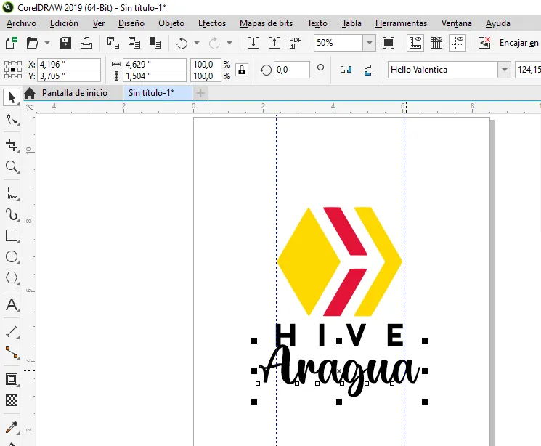Toggle full-screen preview
Image resolution: width=541 pixels, height=446 pixels.
[x=389, y=43]
